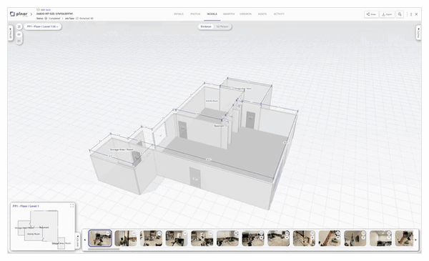Select the eighth photo thumbnail

(279, 238)
